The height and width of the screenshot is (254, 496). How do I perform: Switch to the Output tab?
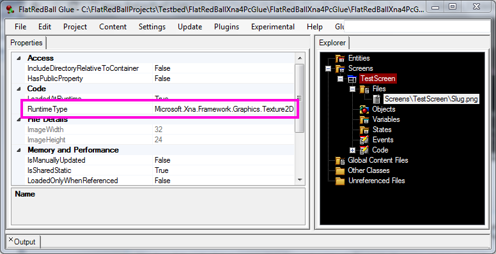pos(25,242)
